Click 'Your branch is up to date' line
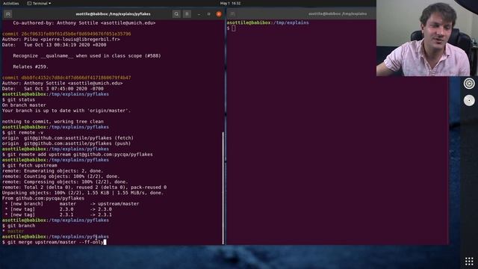This screenshot has width=478, height=269. coord(66,111)
